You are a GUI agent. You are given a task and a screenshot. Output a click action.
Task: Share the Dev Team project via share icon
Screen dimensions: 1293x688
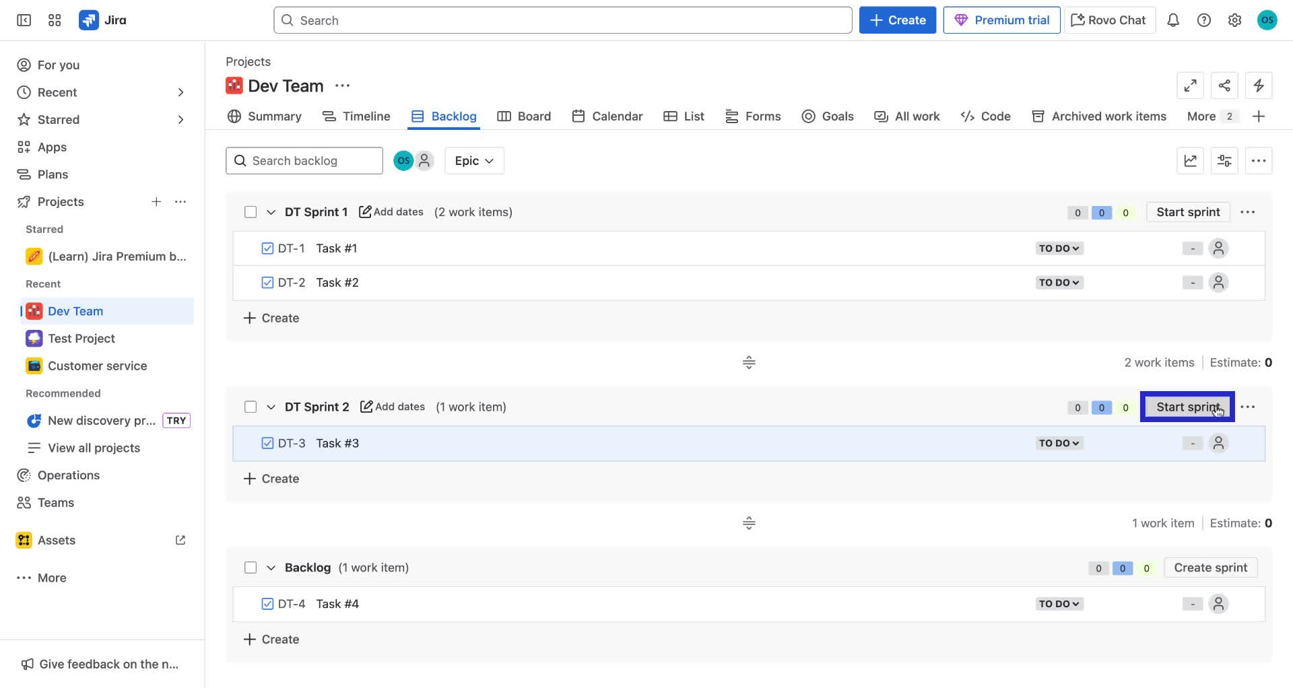1224,85
